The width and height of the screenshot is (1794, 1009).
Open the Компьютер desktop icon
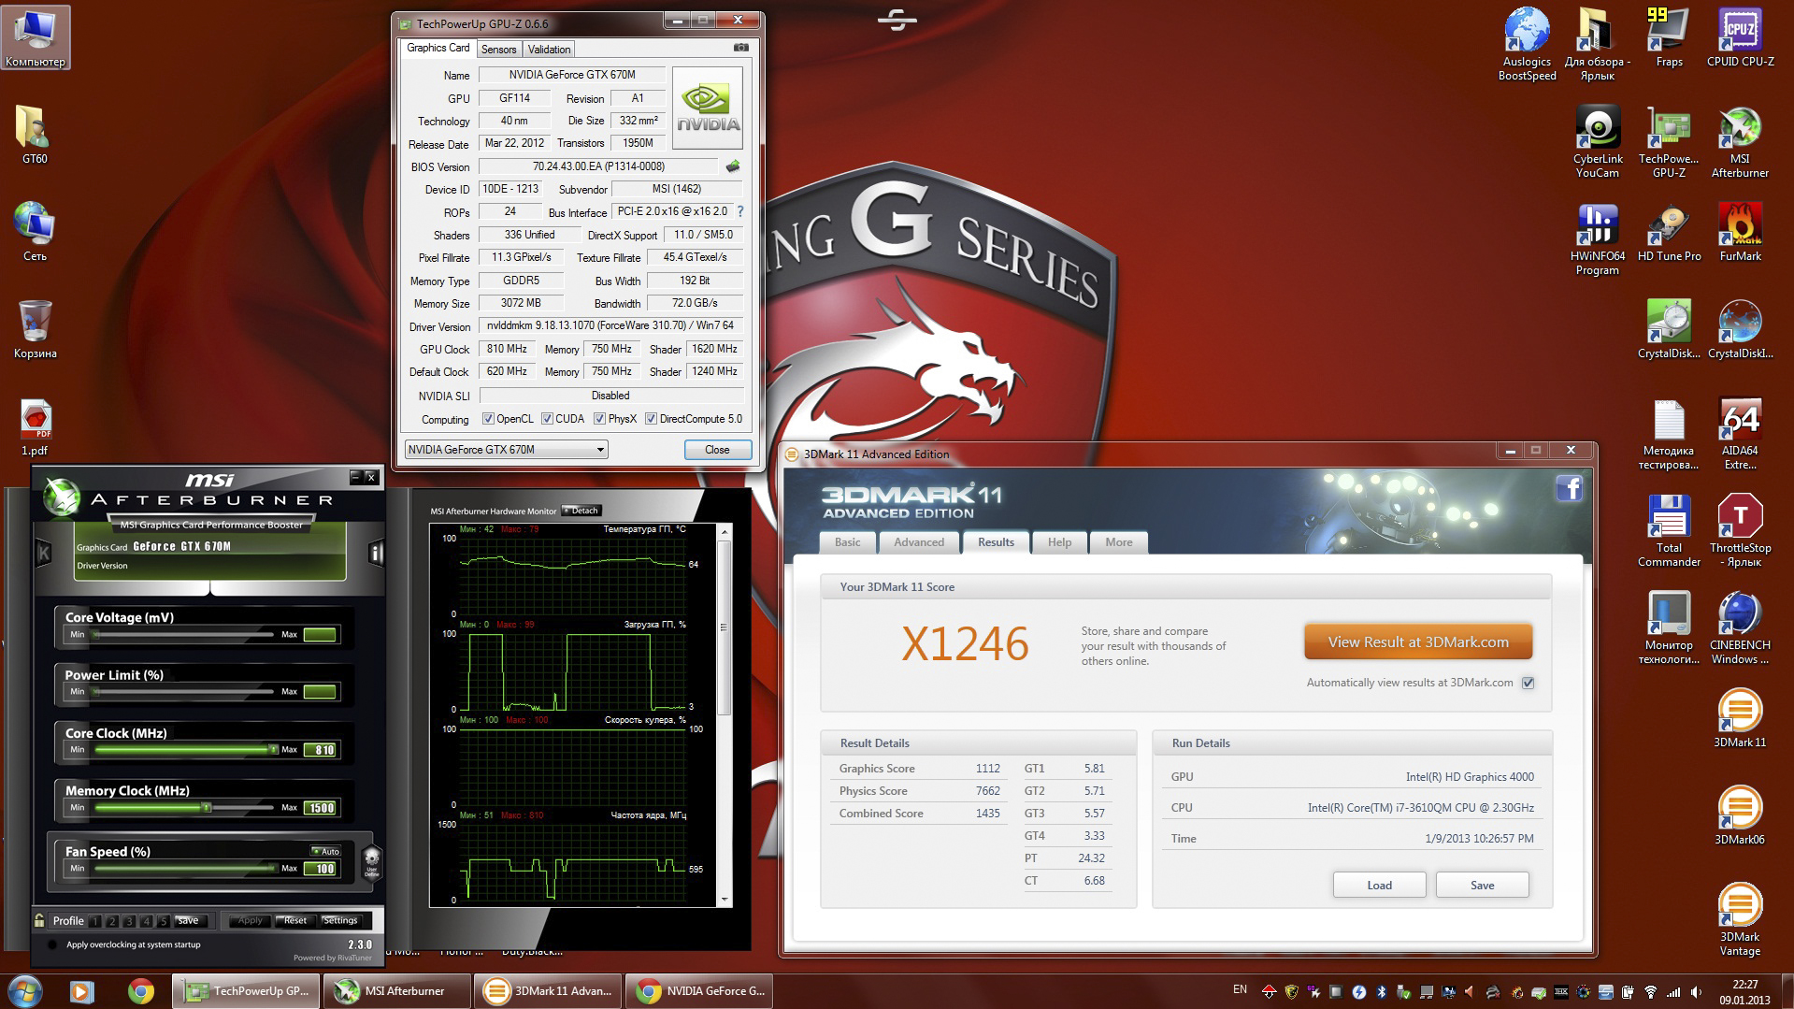click(35, 37)
